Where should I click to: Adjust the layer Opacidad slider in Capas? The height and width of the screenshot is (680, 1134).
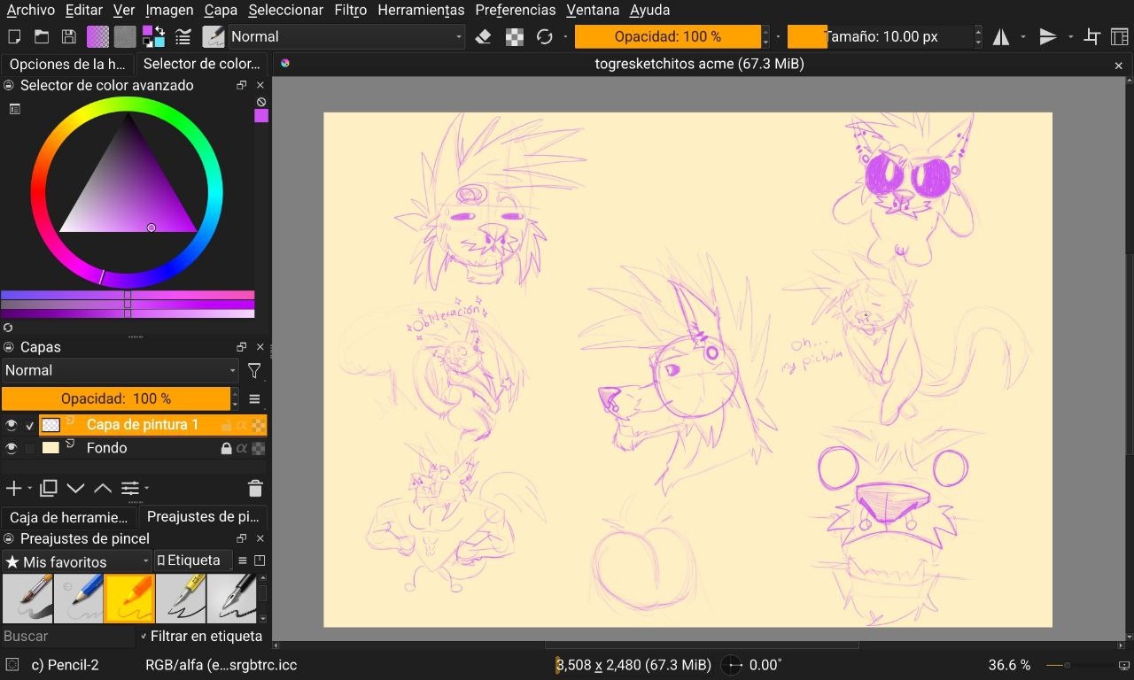coord(116,398)
